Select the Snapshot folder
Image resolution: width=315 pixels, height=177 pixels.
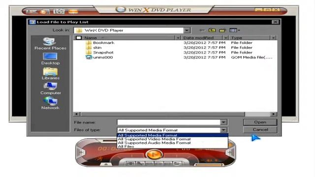coord(99,53)
